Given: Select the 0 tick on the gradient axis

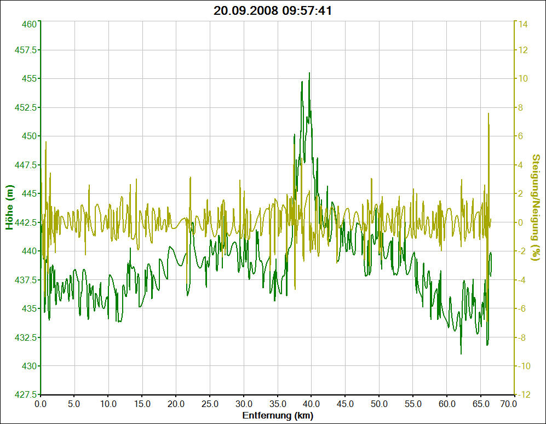Looking at the screenshot, I should tap(521, 222).
